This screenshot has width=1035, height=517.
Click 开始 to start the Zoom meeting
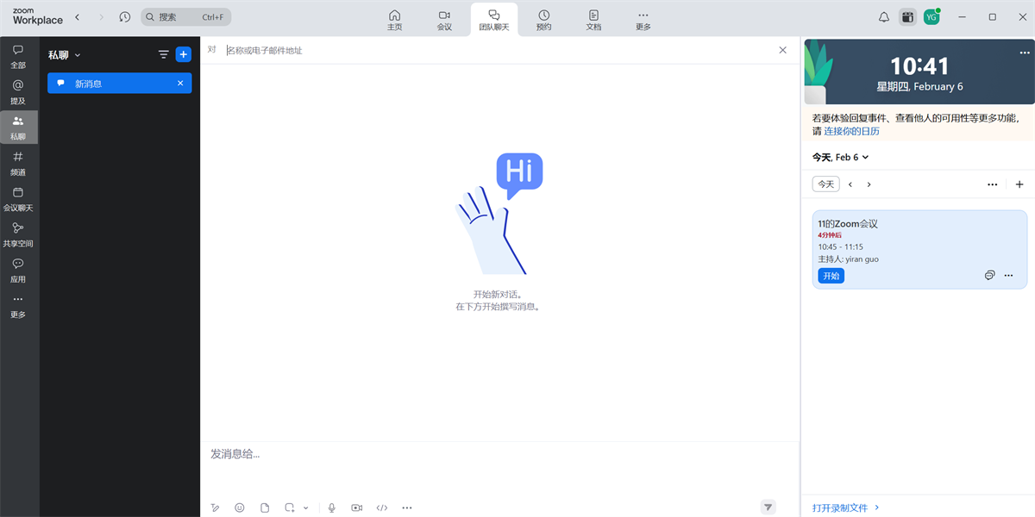(x=831, y=275)
